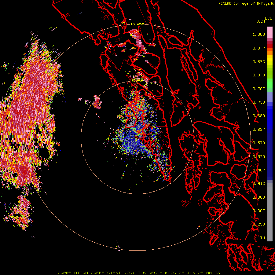Click the 0.947 scale value
This screenshot has width=275, height=275.
pyautogui.click(x=259, y=48)
